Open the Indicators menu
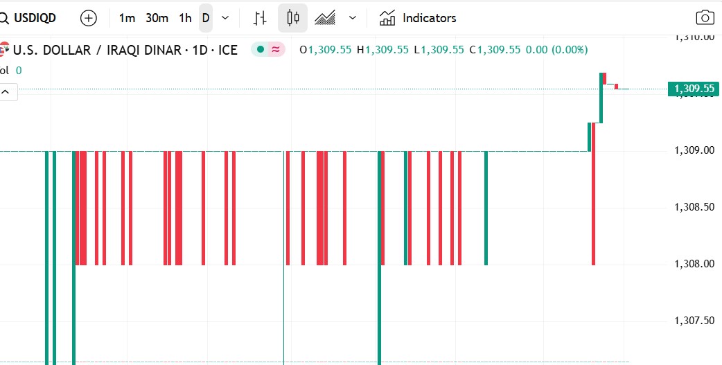 point(418,18)
